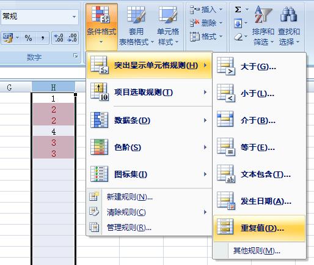Click the increase decimal icon

point(59,38)
